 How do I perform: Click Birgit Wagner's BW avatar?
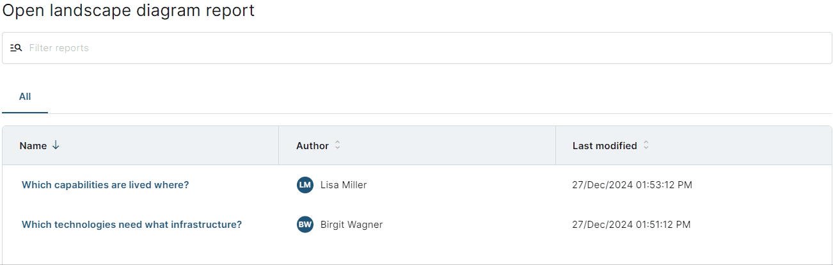[305, 225]
